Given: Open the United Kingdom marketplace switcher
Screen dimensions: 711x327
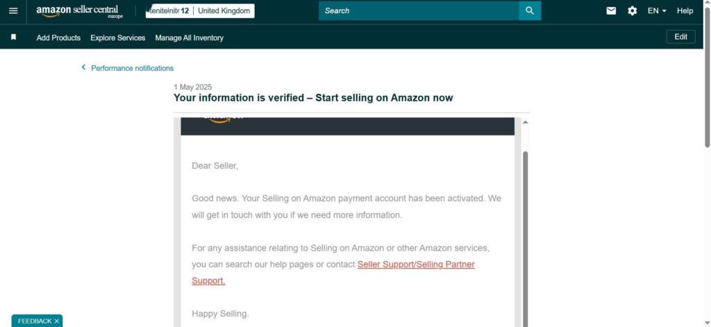Looking at the screenshot, I should coord(224,11).
